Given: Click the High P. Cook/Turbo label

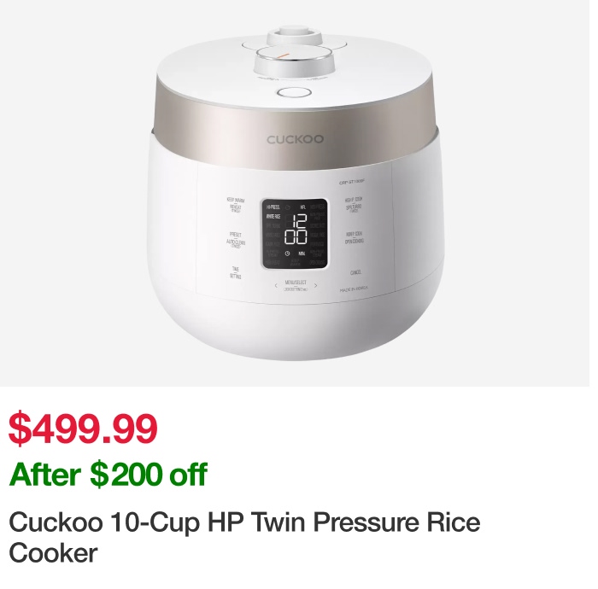Looking at the screenshot, I should [x=354, y=205].
